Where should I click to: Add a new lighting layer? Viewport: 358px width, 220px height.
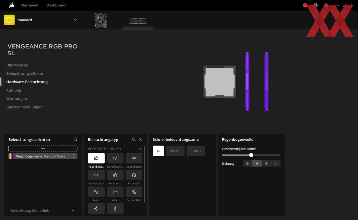[x=43, y=149]
